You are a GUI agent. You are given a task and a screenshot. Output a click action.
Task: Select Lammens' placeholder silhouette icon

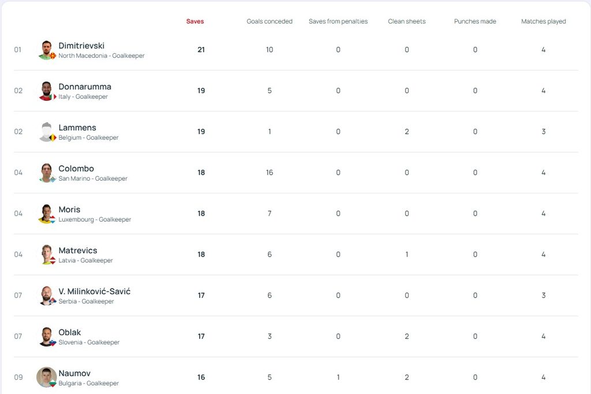click(47, 132)
